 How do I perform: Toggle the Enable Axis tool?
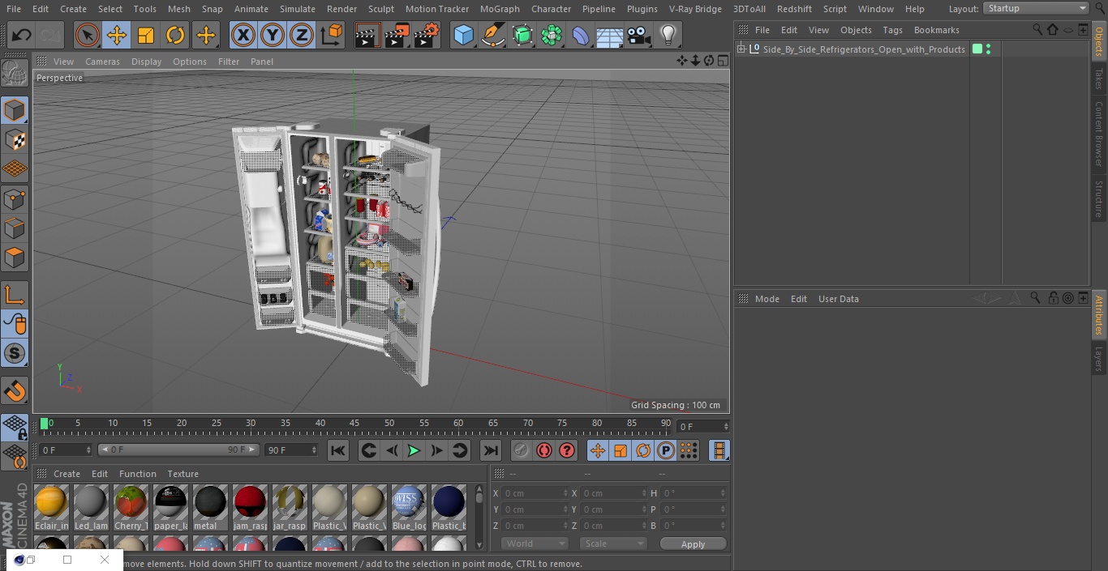click(15, 295)
